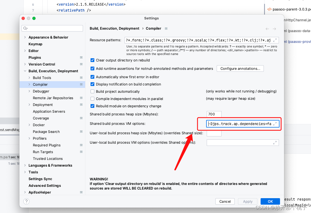This screenshot has height=213, width=311.
Task: Expand the User-local VM options field
Action: (275, 143)
